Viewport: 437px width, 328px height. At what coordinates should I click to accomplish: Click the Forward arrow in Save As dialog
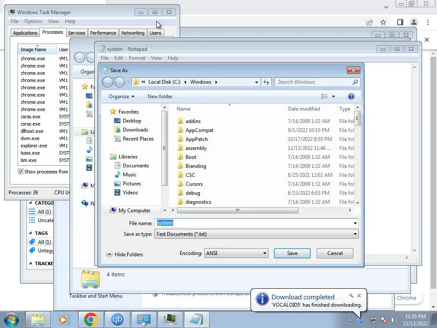[120, 82]
